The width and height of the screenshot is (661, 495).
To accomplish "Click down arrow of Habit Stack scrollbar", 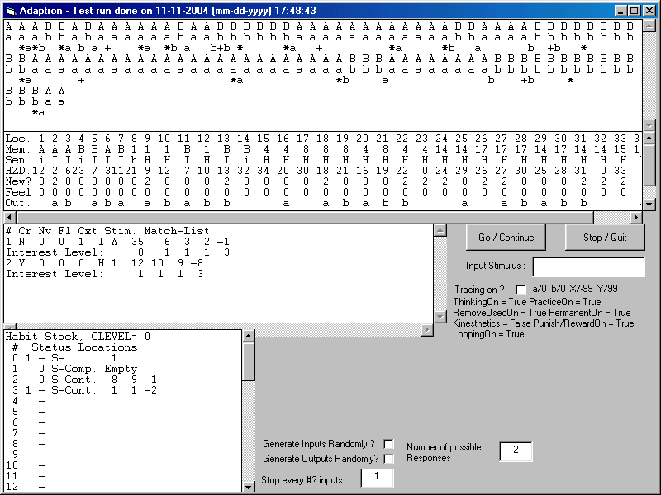I will 249,487.
